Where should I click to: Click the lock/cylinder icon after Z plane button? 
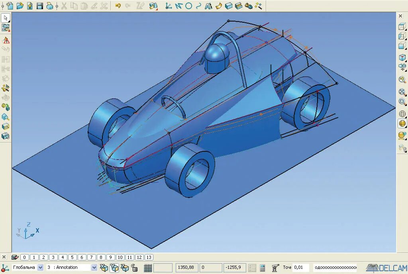point(135,268)
